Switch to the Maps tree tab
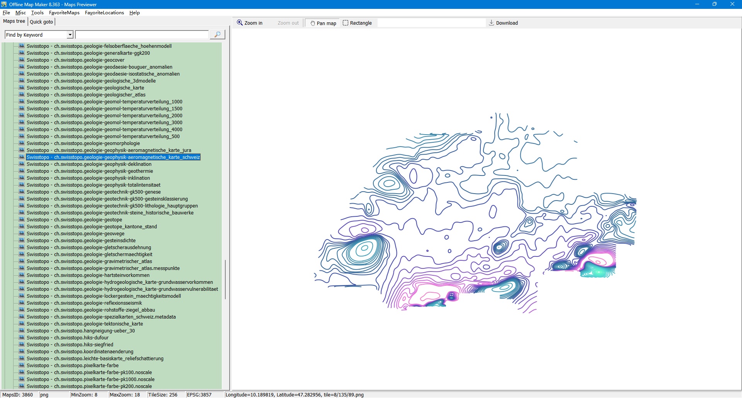 point(14,21)
